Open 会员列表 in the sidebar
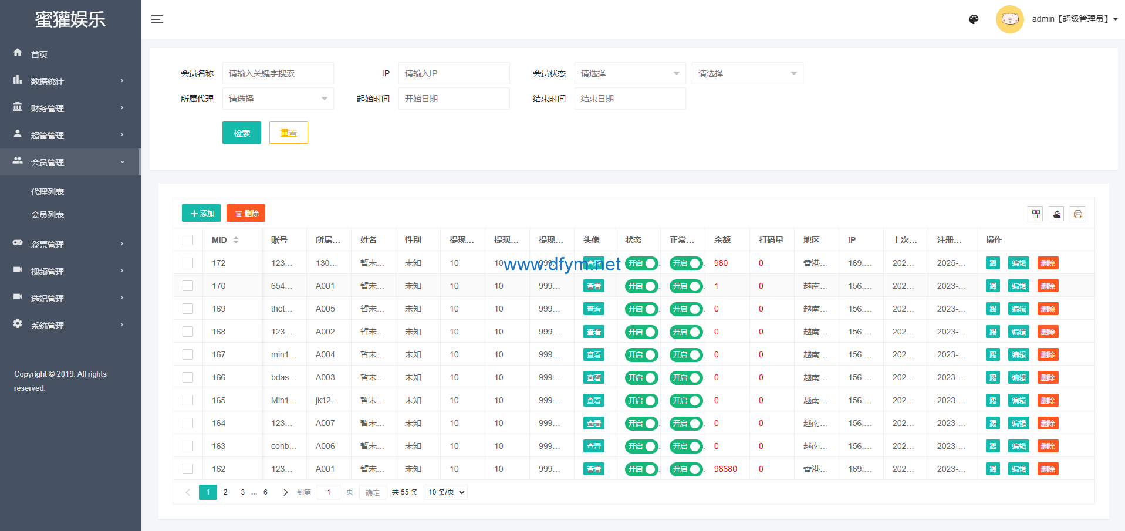This screenshot has width=1125, height=531. [x=48, y=215]
